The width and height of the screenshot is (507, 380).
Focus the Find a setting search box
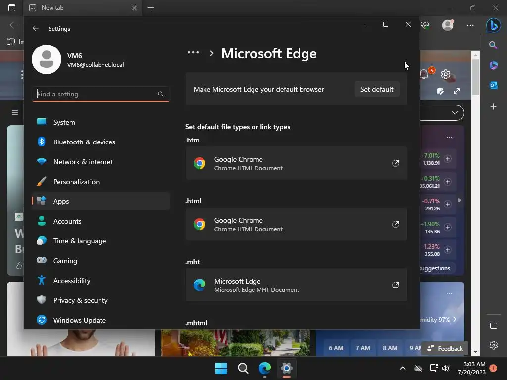(101, 94)
